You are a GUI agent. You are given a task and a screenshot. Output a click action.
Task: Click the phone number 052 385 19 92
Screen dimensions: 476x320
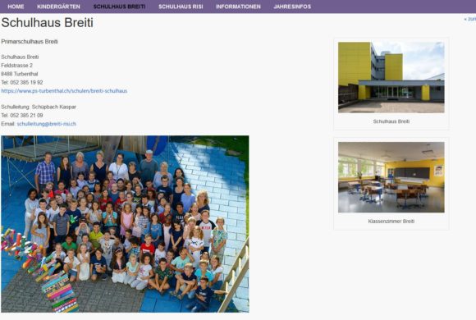[x=26, y=82]
